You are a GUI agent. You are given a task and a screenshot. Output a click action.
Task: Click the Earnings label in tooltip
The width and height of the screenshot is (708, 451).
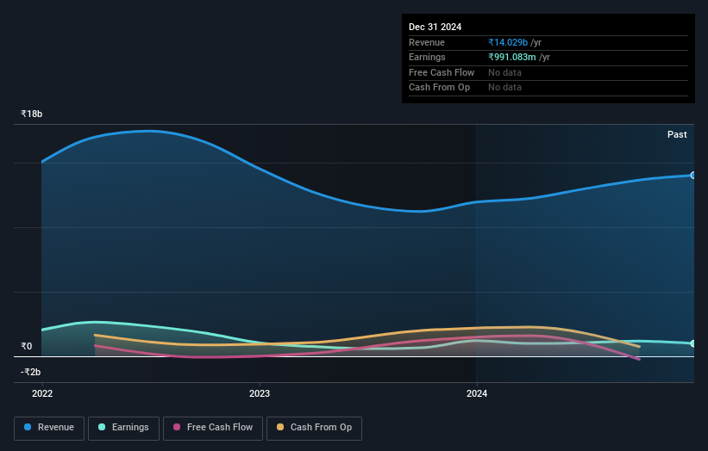[x=427, y=57]
